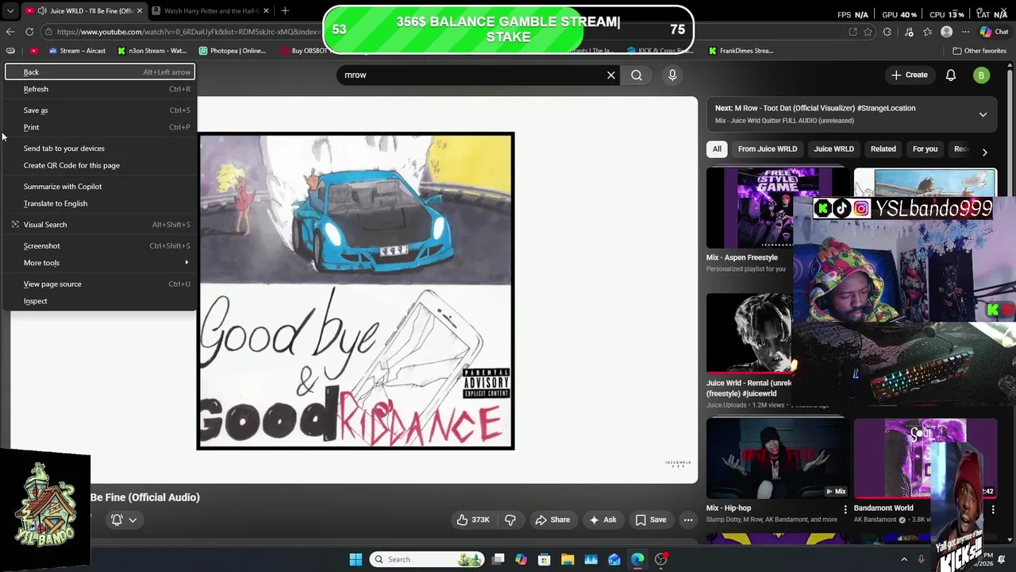The width and height of the screenshot is (1016, 572).
Task: Choose Back in the context menu
Action: point(99,72)
